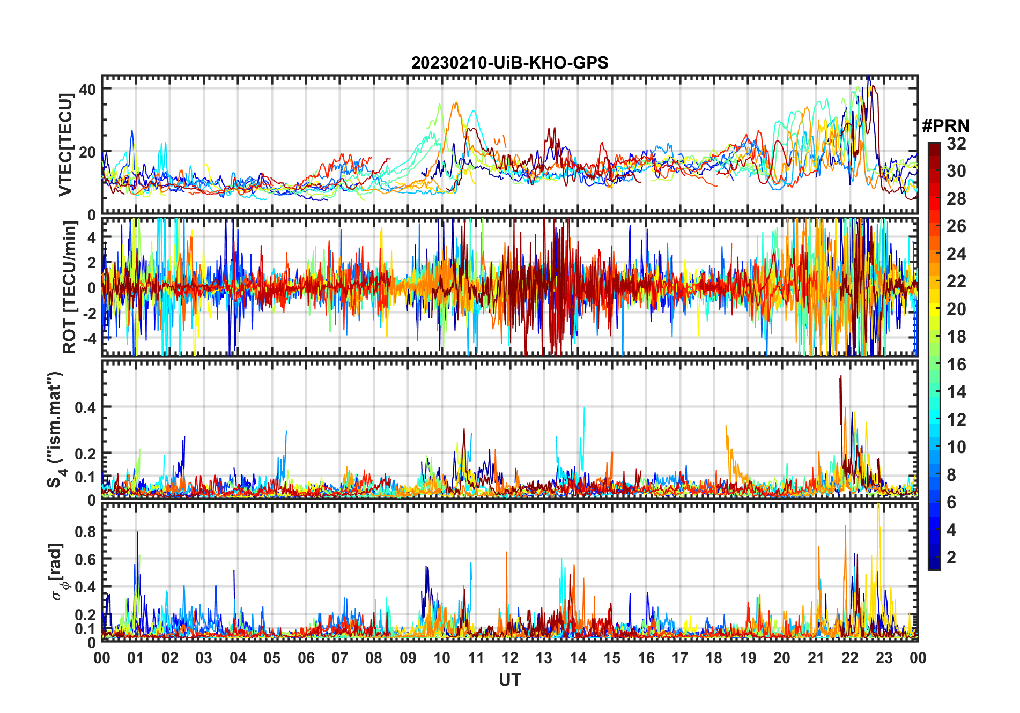Click the plot title 20230210-UiB-KHO-GPS
Screen dimensions: 1020x713
(509, 63)
